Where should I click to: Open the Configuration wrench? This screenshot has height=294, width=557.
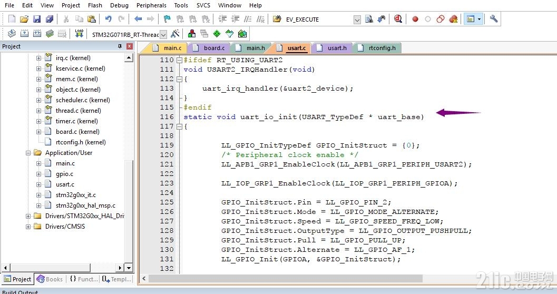[494, 19]
